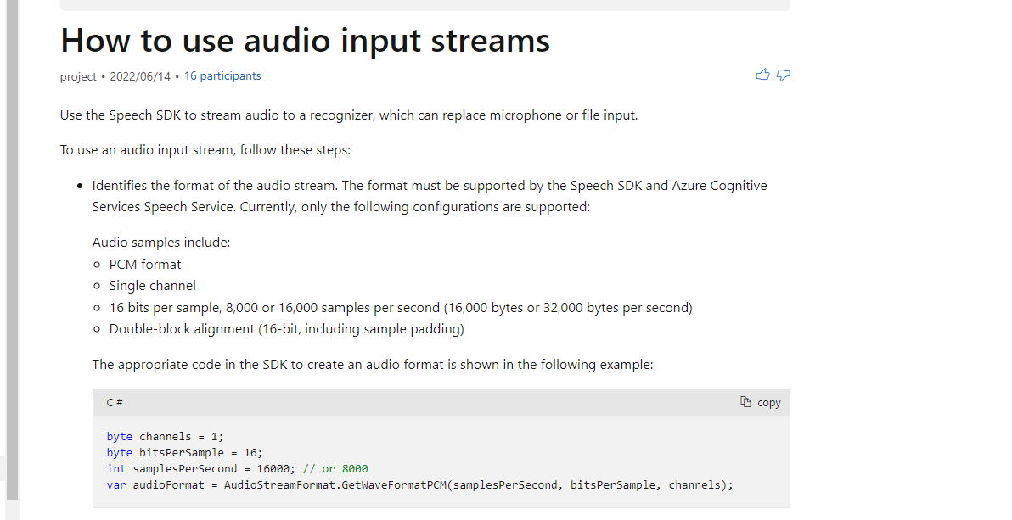Click the copy icon on the code block
Viewport: 1012px width, 520px height.
pyautogui.click(x=746, y=402)
